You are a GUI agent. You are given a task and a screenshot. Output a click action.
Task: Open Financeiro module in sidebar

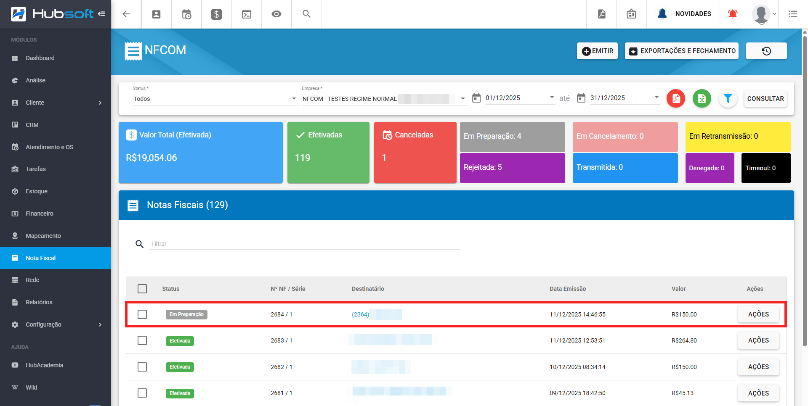56,214
